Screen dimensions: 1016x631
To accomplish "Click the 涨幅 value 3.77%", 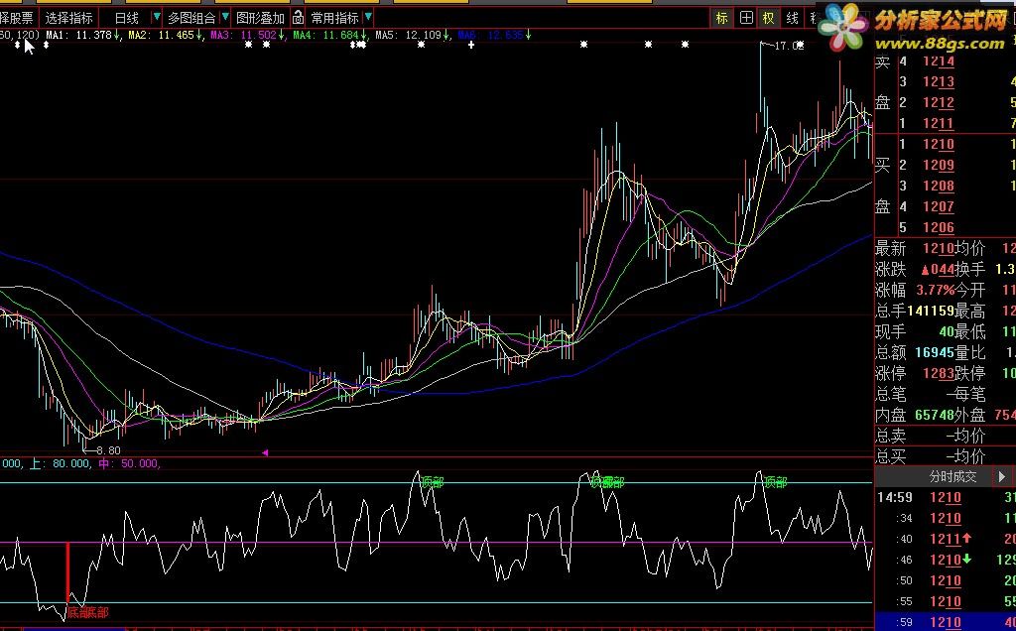I will [x=936, y=290].
